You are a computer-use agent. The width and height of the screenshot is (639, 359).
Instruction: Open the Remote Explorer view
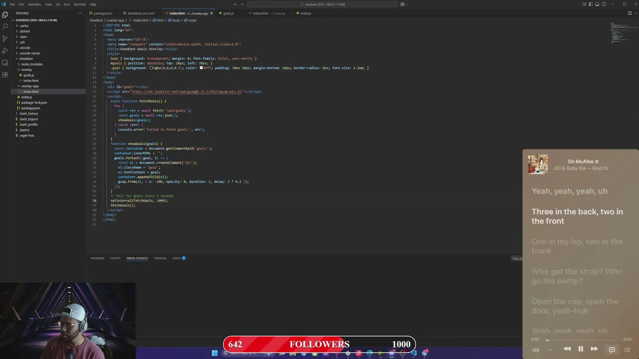tap(5, 62)
